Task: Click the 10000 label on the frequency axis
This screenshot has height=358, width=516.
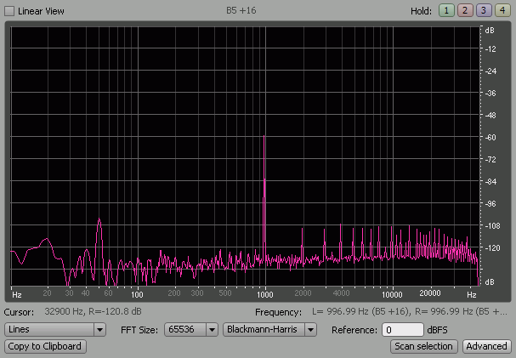Action: (392, 294)
